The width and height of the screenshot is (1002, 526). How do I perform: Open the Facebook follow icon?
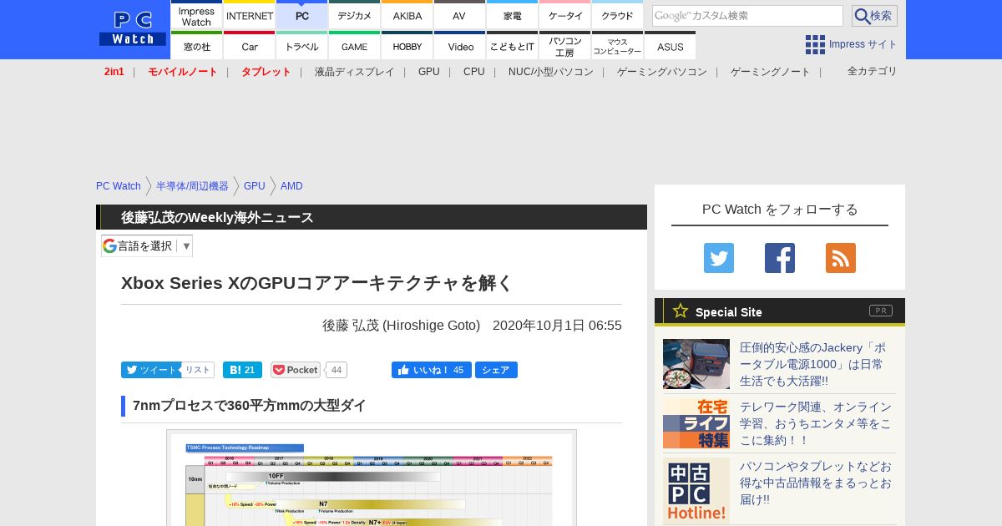[780, 258]
